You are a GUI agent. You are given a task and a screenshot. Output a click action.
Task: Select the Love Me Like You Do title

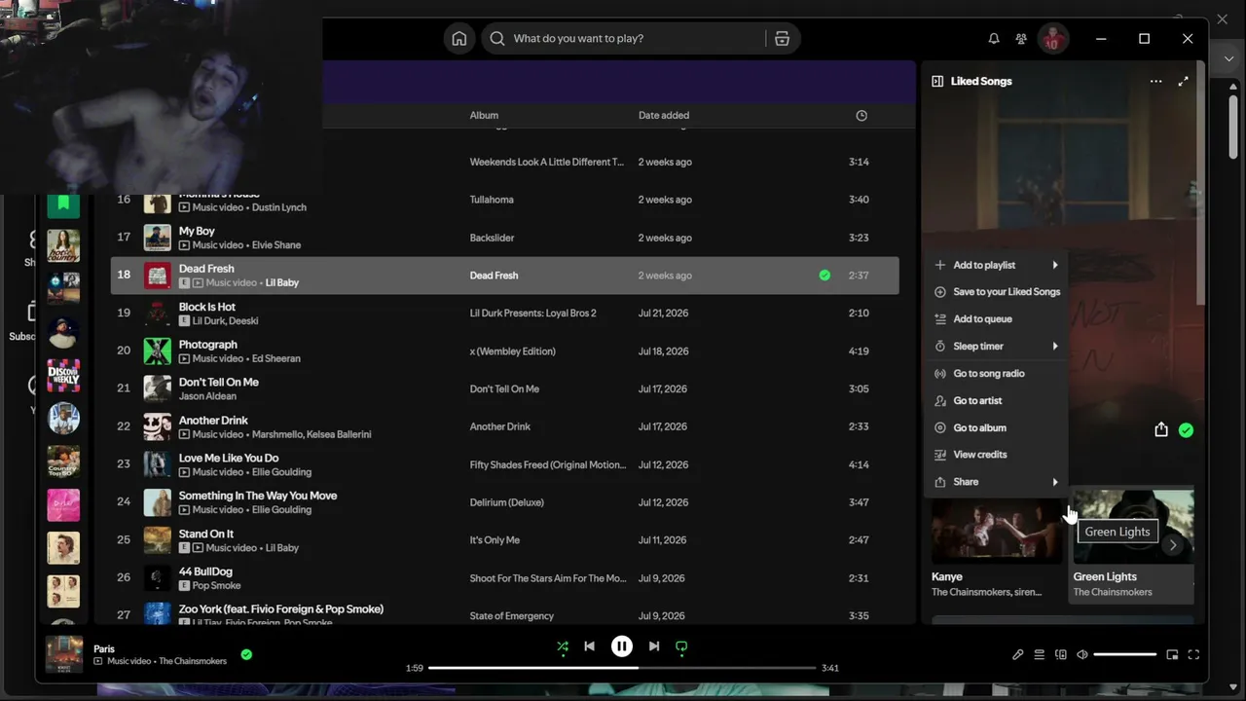229,459
